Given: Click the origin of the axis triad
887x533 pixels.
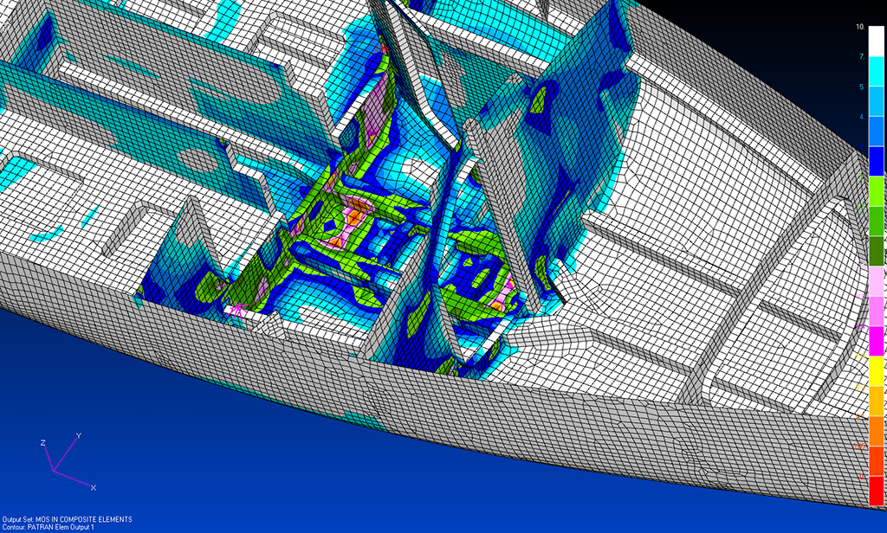Looking at the screenshot, I should pos(55,472).
